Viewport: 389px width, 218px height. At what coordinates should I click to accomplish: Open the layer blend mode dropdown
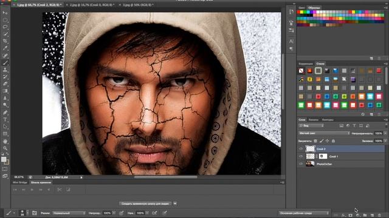[x=324, y=133]
